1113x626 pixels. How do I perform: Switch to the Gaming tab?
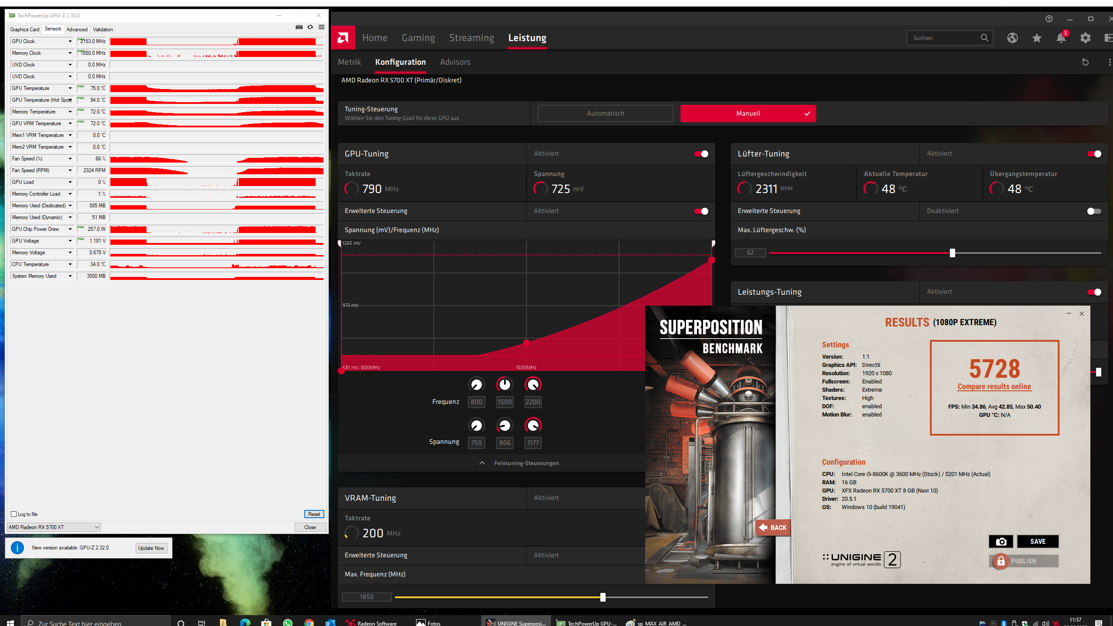coord(418,38)
